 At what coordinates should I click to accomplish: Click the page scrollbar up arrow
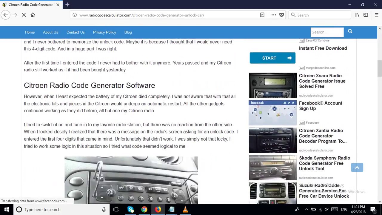tap(379, 29)
